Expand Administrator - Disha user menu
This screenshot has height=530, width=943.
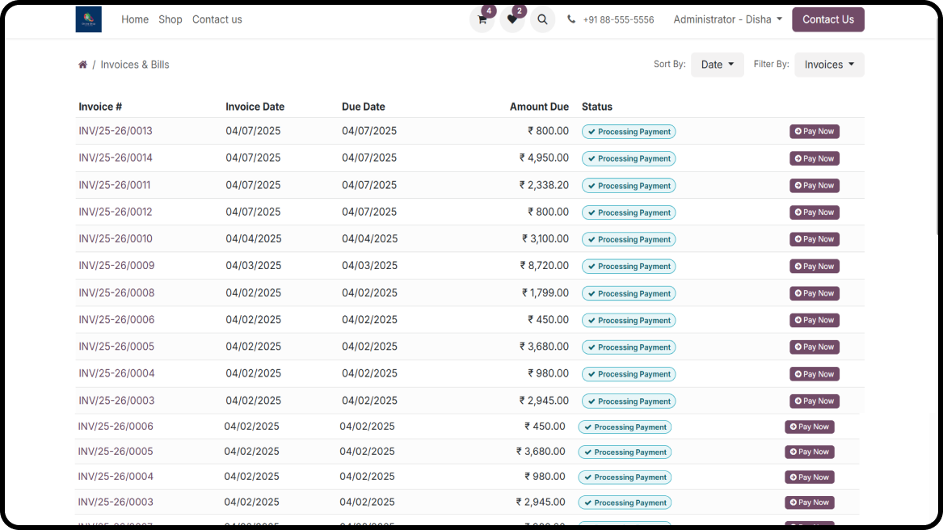[x=727, y=19]
